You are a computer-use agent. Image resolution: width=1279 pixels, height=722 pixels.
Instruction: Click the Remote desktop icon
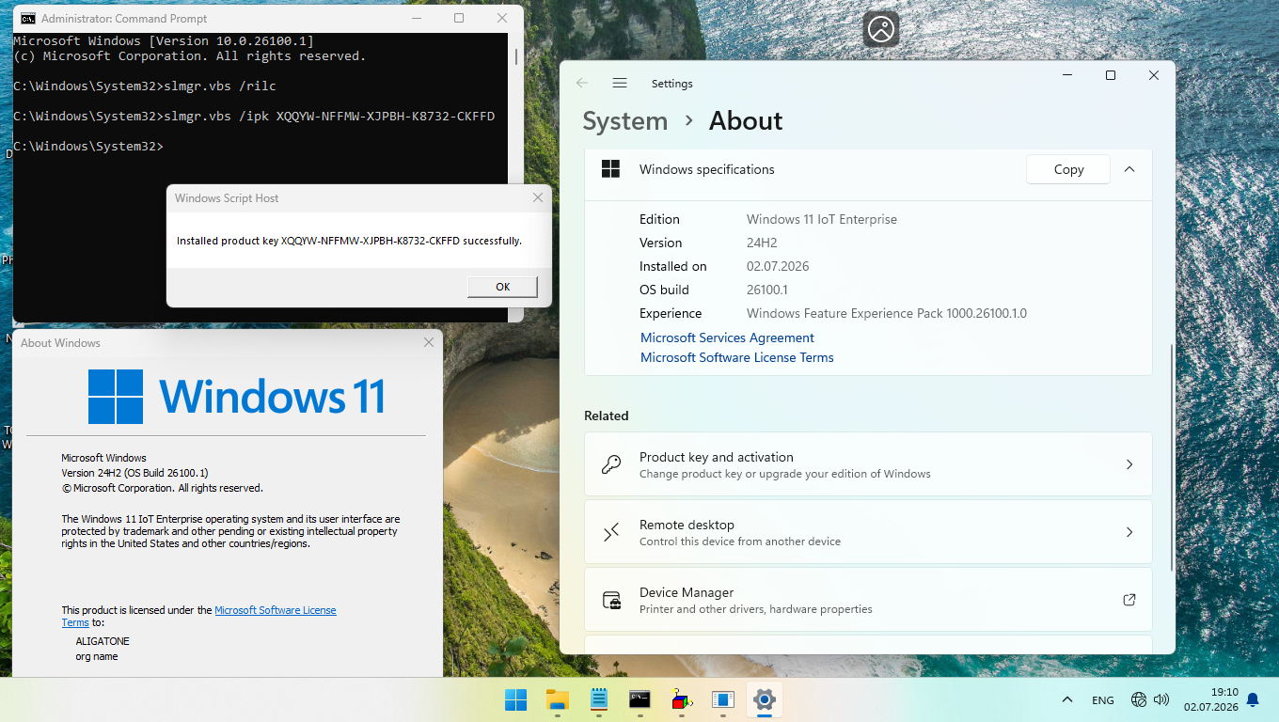(x=611, y=532)
